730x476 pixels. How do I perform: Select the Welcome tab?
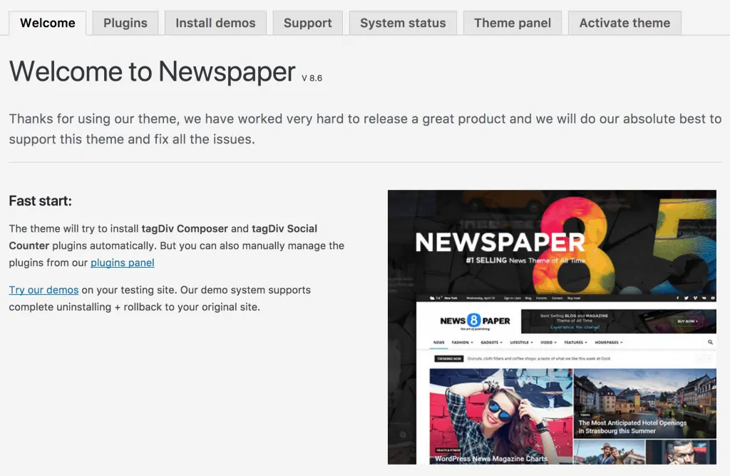click(48, 23)
